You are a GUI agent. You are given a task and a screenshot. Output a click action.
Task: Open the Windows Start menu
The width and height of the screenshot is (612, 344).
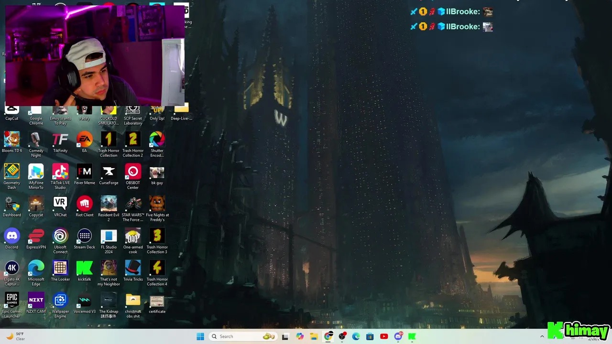click(x=200, y=336)
